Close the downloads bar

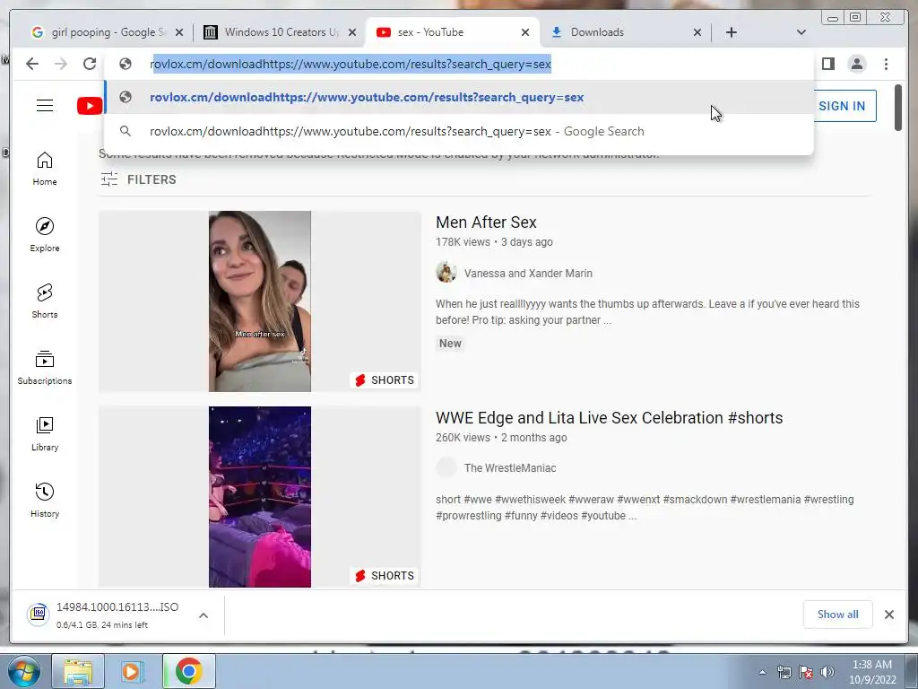pos(889,615)
